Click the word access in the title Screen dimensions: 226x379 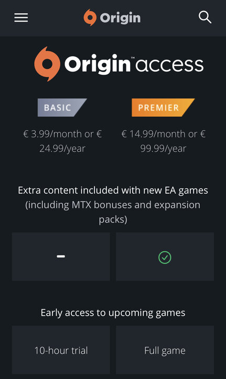pyautogui.click(x=169, y=65)
